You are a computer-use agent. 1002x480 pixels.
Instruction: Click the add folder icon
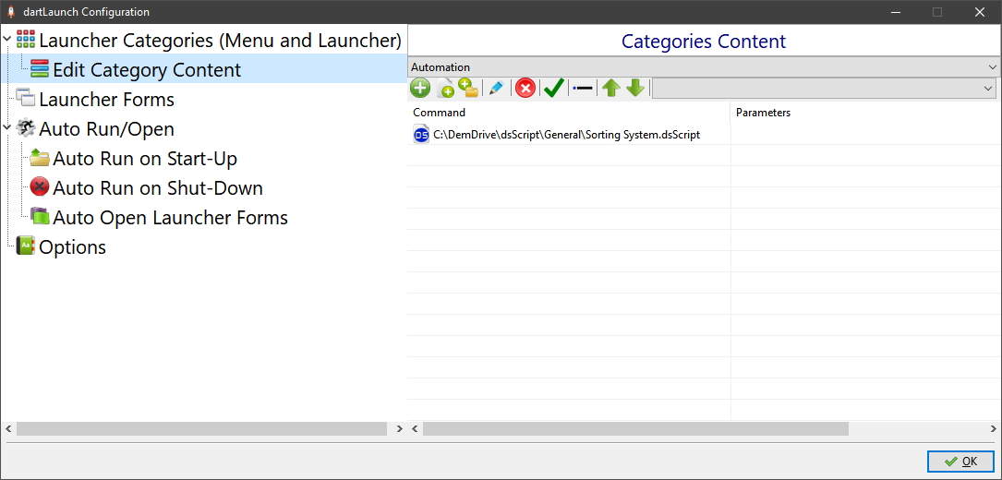click(468, 89)
